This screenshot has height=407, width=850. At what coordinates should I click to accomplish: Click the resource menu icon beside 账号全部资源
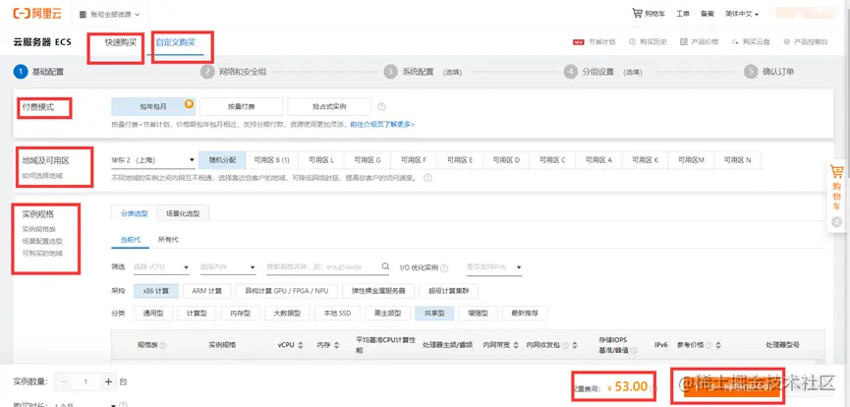[x=83, y=15]
